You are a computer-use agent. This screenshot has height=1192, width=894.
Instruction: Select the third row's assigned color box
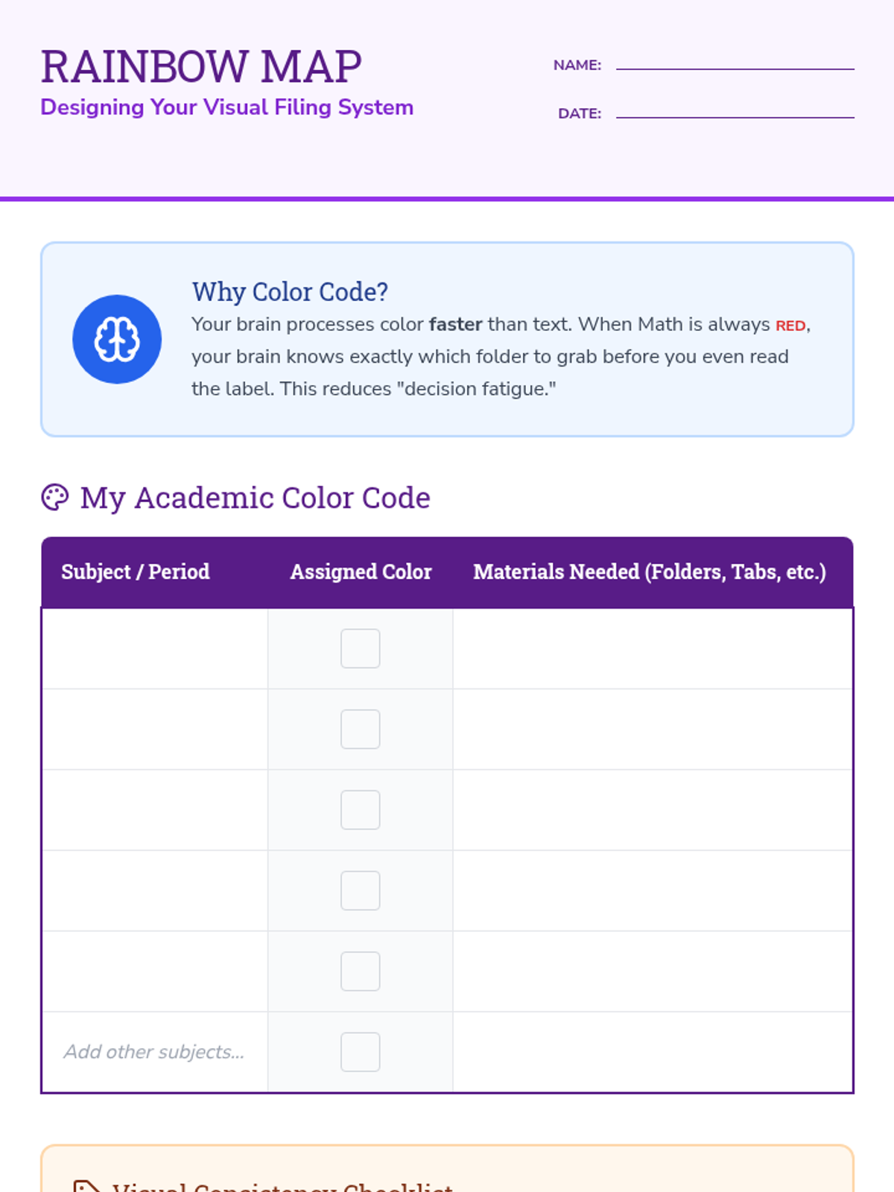pyautogui.click(x=361, y=810)
